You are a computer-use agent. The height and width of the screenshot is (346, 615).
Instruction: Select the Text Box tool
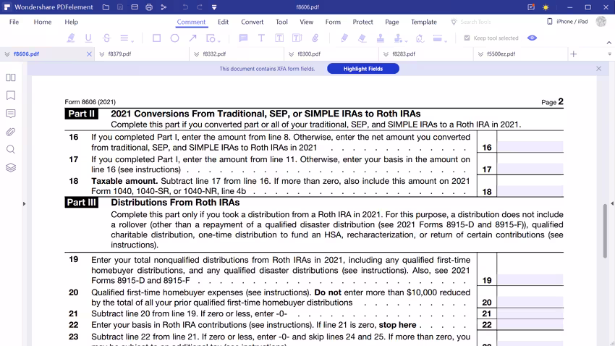tap(279, 38)
